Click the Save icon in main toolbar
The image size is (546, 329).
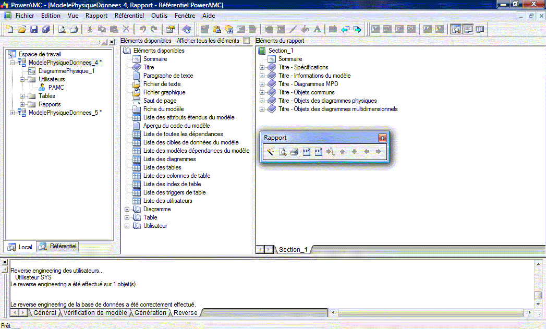coord(34,29)
